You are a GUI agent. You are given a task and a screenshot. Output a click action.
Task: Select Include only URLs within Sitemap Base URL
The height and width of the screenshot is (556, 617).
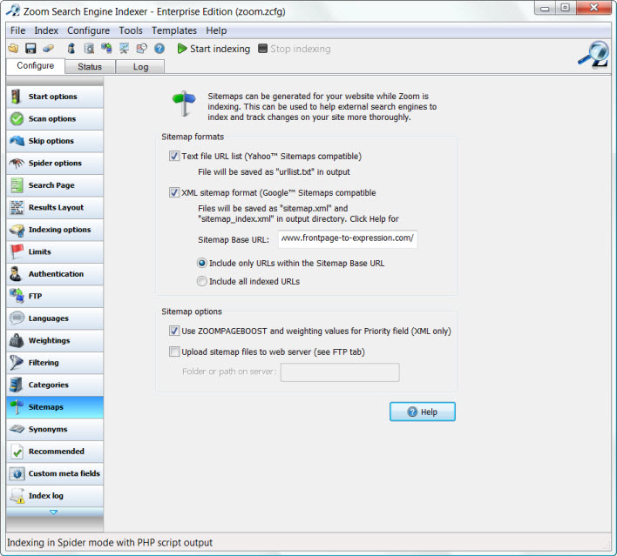202,264
